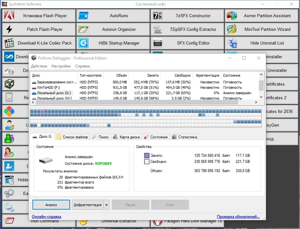Click the green users icon in SysAdmin sidebar
This screenshot has height=229, width=300.
(9, 139)
